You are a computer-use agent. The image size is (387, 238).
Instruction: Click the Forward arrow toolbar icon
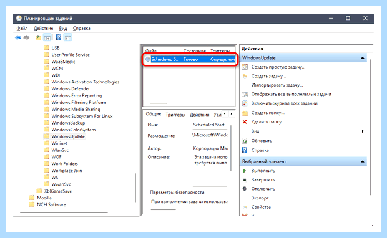[x=26, y=38]
